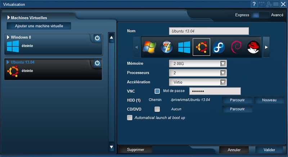Select the Red Hat OS icon
This screenshot has width=288, height=157.
tap(253, 47)
